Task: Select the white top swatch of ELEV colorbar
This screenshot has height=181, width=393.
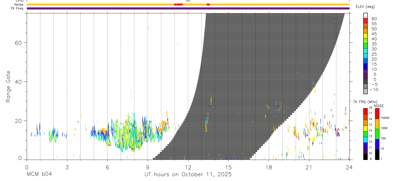Action: point(365,16)
